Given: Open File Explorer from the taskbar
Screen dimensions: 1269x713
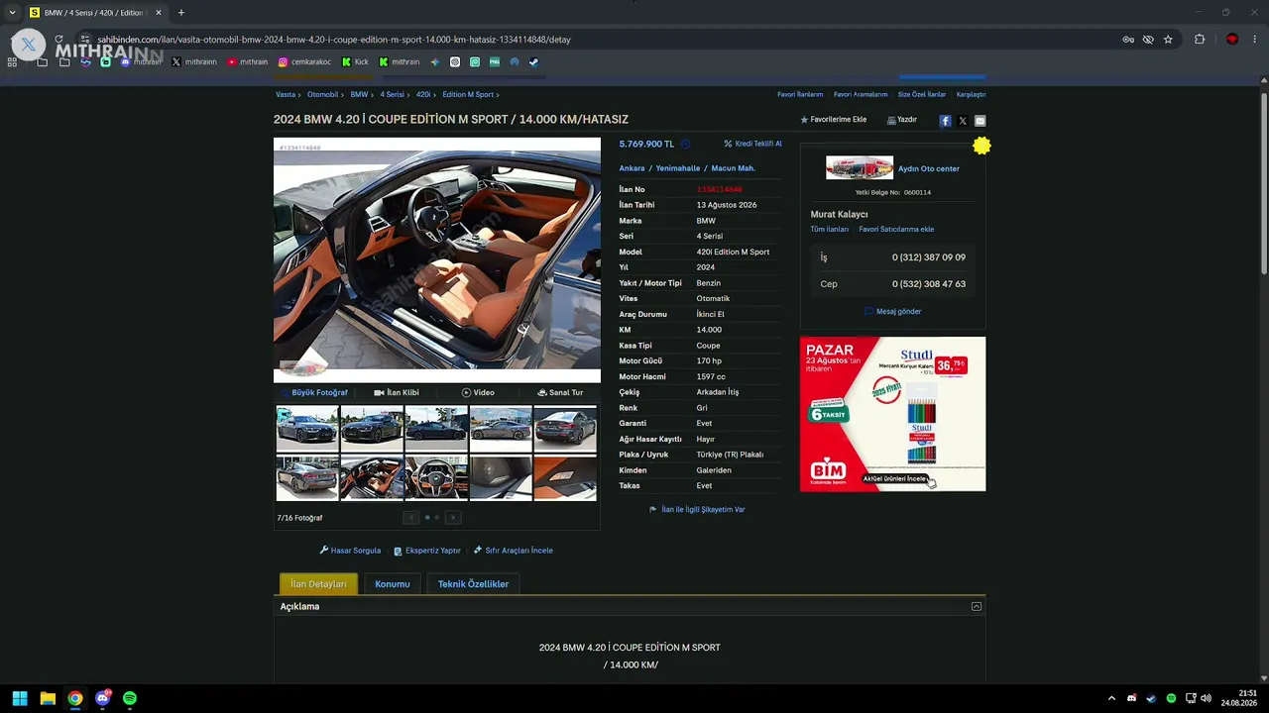Looking at the screenshot, I should pos(48,698).
